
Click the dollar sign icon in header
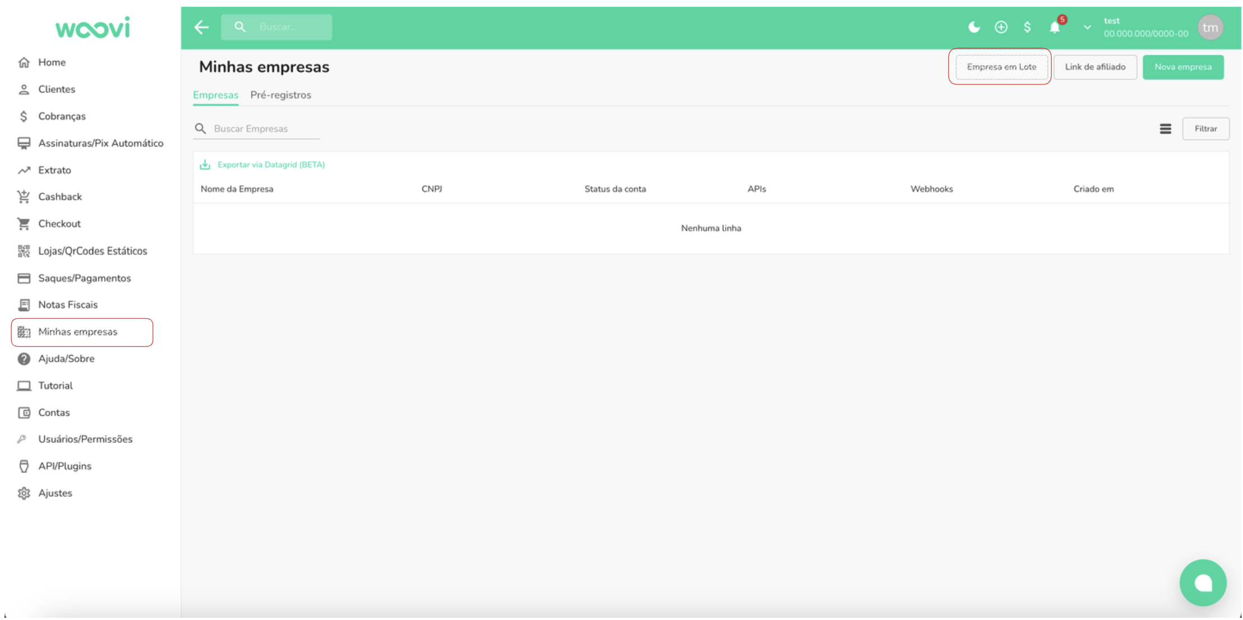(1027, 27)
